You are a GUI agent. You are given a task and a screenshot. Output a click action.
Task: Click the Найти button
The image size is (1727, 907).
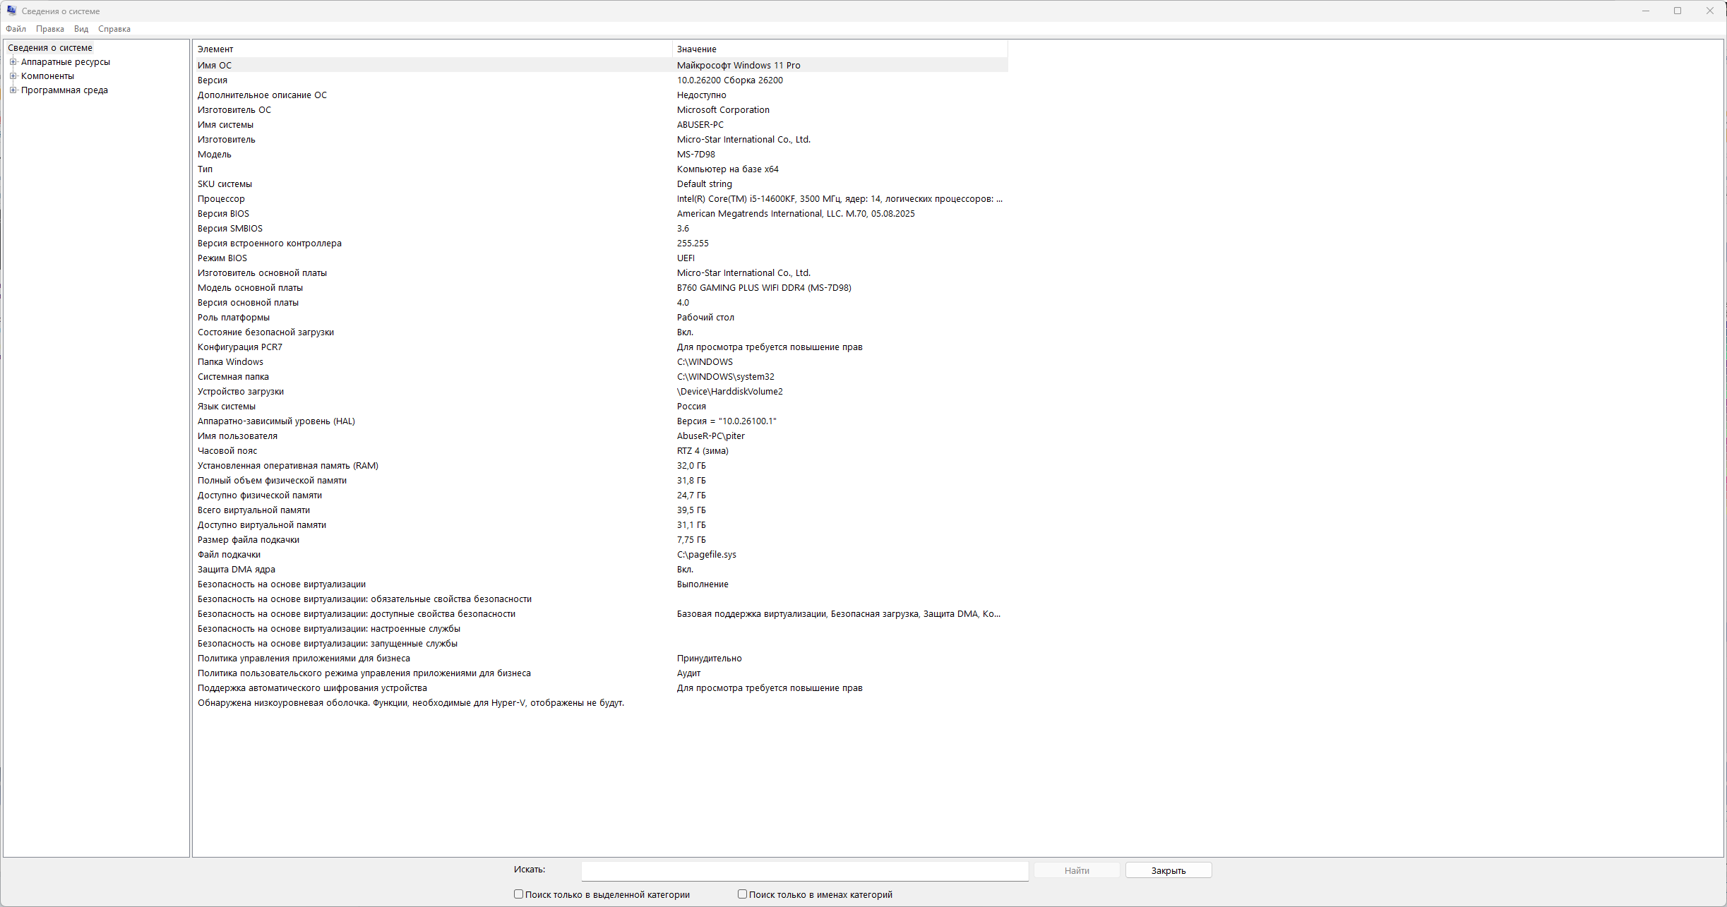pos(1077,870)
